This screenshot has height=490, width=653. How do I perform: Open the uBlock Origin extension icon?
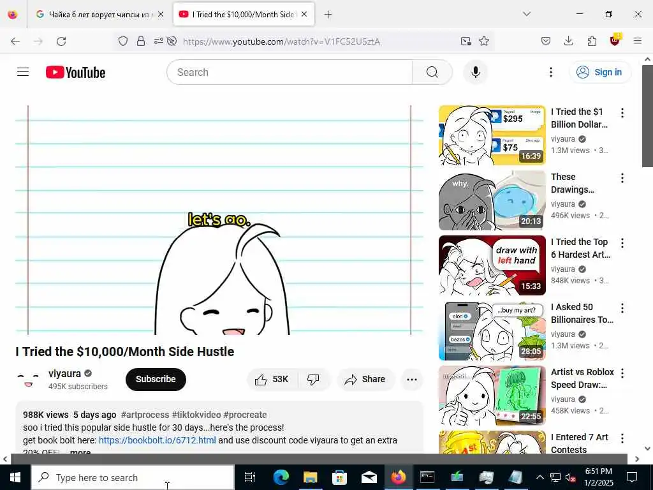click(615, 40)
